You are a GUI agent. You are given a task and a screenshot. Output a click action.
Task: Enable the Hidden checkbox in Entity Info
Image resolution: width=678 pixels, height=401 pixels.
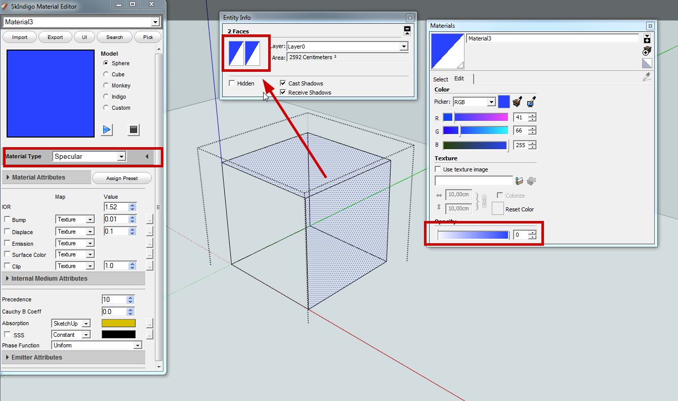[232, 83]
